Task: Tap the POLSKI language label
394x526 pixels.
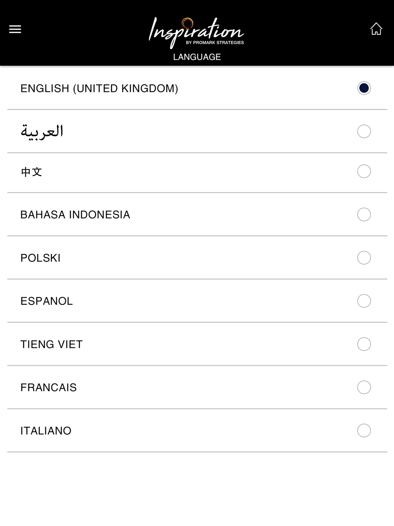Action: pos(41,258)
